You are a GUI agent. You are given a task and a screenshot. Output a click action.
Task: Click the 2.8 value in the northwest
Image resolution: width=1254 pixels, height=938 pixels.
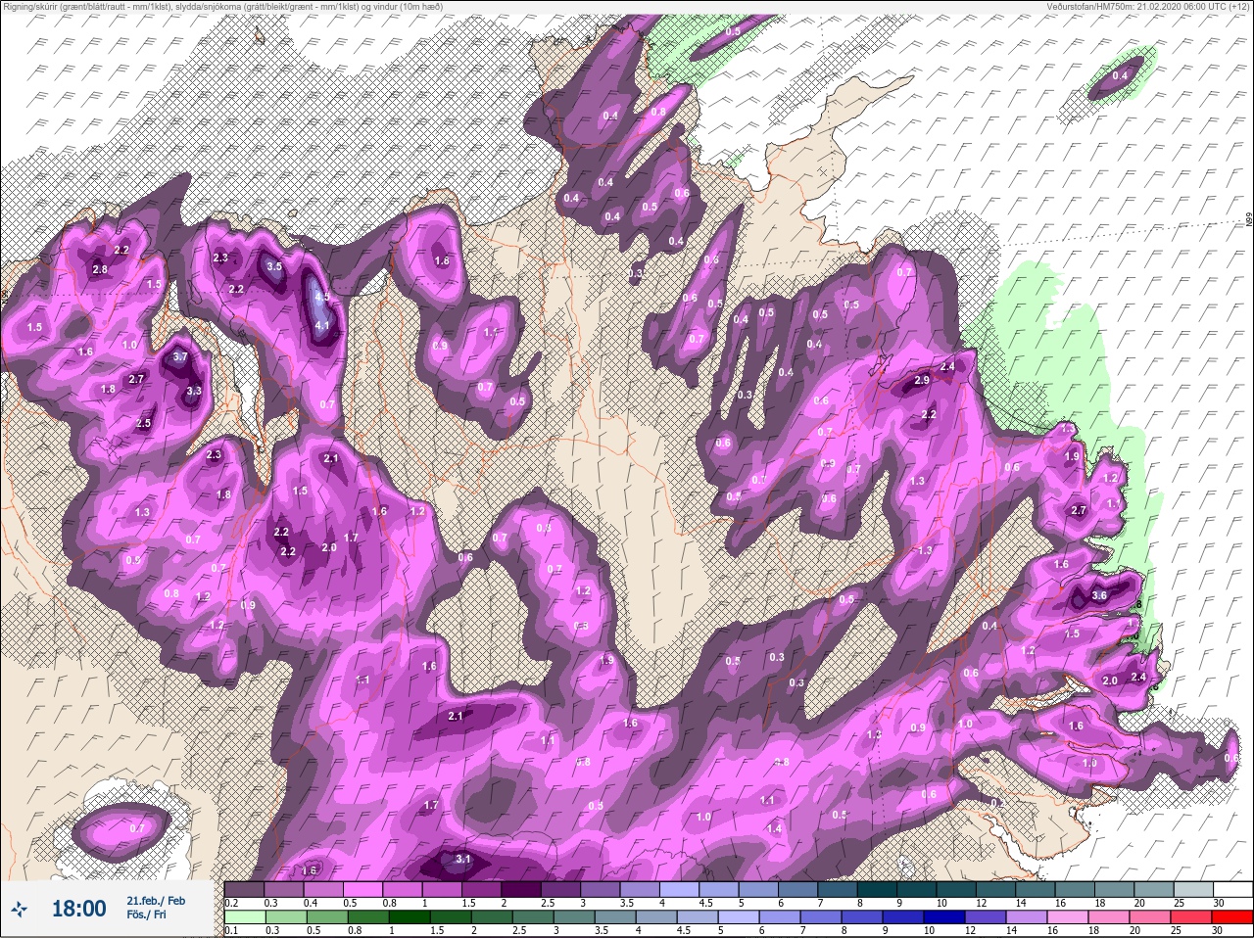point(100,270)
